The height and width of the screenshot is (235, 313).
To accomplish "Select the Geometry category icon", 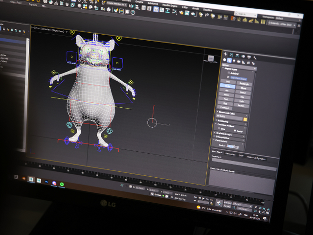I will 224,60.
